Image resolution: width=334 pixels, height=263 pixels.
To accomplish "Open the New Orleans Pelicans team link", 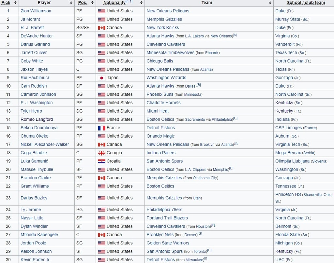I will [168, 11].
